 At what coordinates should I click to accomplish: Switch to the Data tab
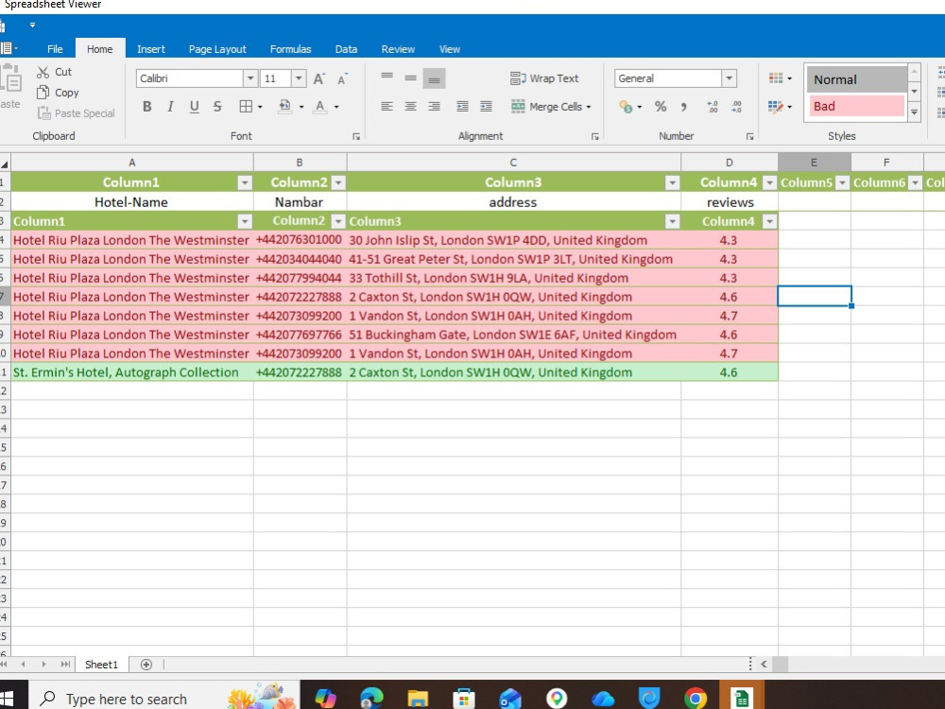(x=346, y=49)
